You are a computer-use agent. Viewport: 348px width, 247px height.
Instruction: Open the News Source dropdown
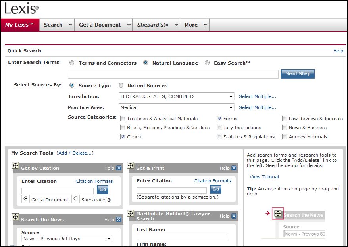click(x=109, y=239)
